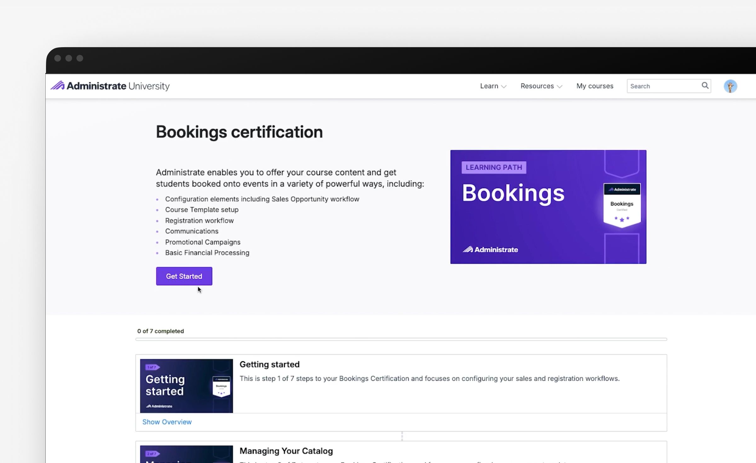Click the Managing Your Catalog title
756x463 pixels.
click(286, 451)
